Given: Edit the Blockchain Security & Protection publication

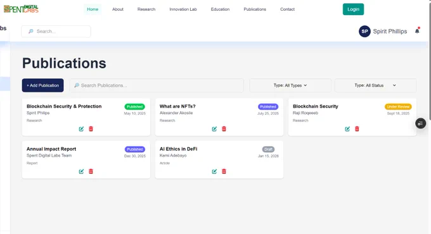Looking at the screenshot, I should [81, 129].
